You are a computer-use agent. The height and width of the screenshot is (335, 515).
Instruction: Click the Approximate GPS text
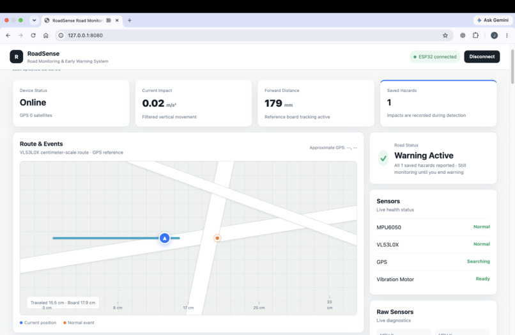click(x=333, y=148)
